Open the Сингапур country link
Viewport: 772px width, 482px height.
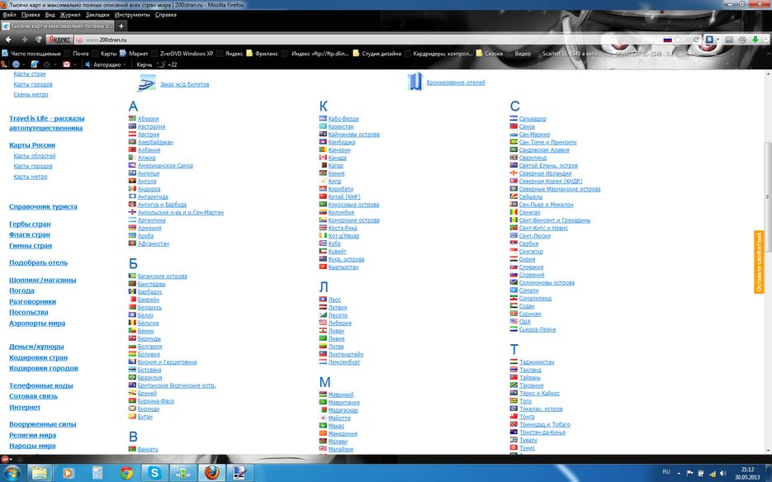pyautogui.click(x=531, y=251)
